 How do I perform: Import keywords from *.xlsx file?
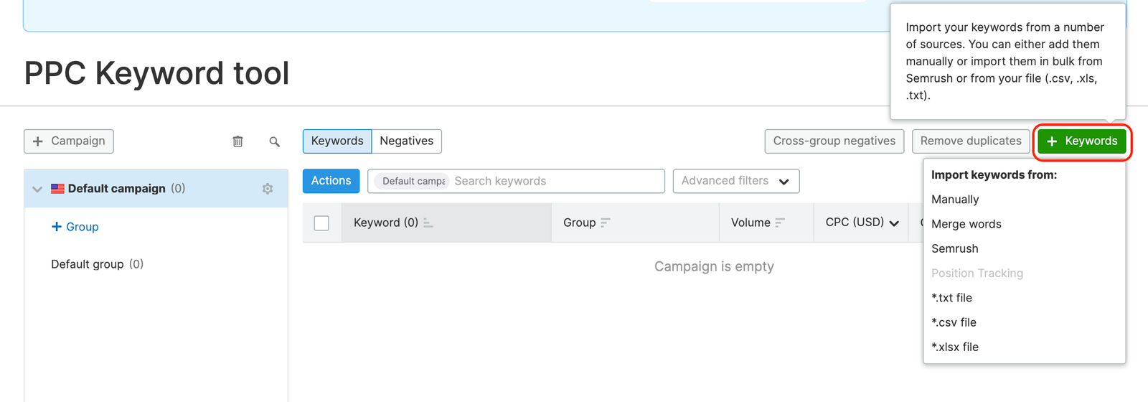pyautogui.click(x=955, y=347)
